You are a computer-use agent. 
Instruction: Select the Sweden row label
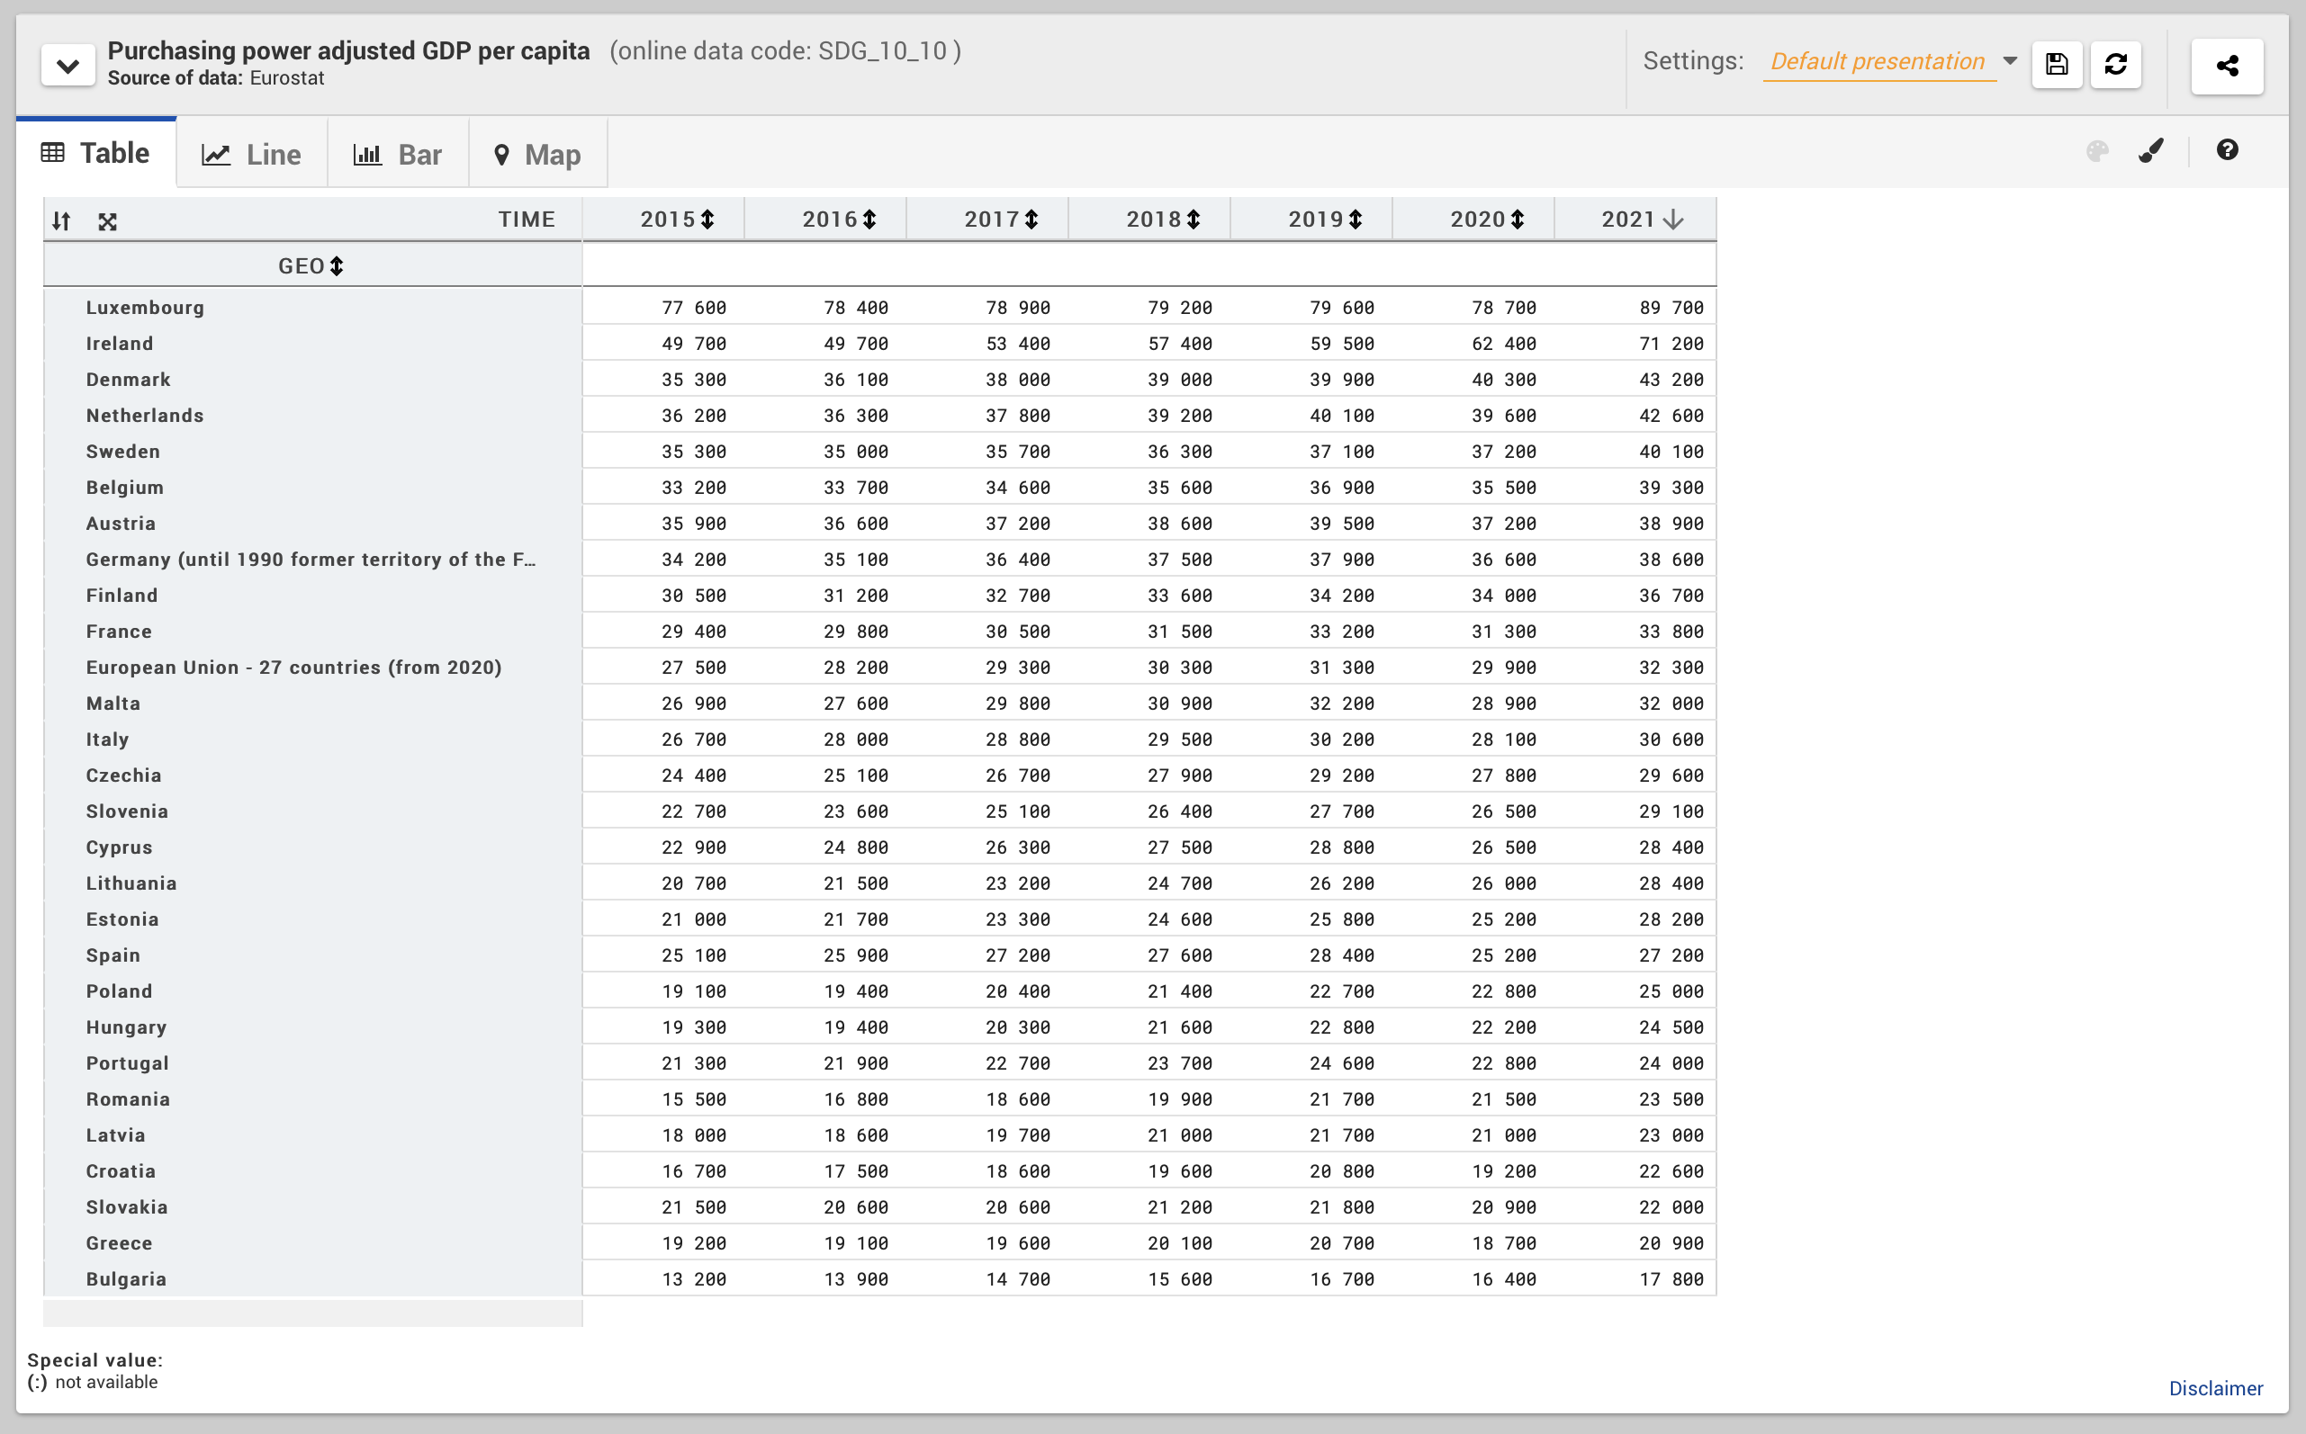click(123, 452)
